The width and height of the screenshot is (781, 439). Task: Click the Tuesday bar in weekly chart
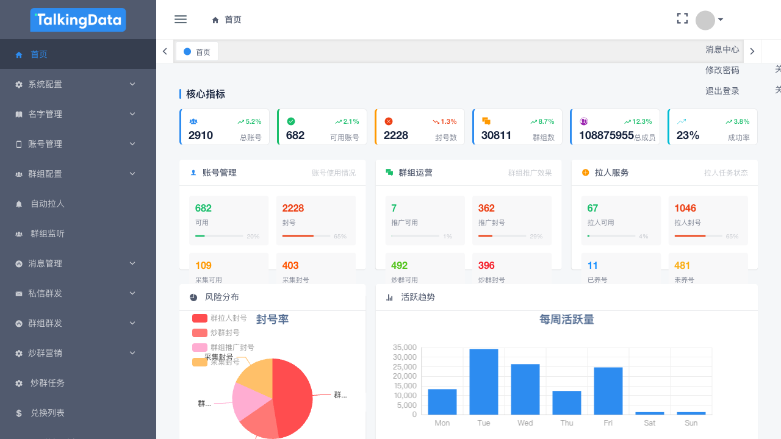(x=484, y=382)
